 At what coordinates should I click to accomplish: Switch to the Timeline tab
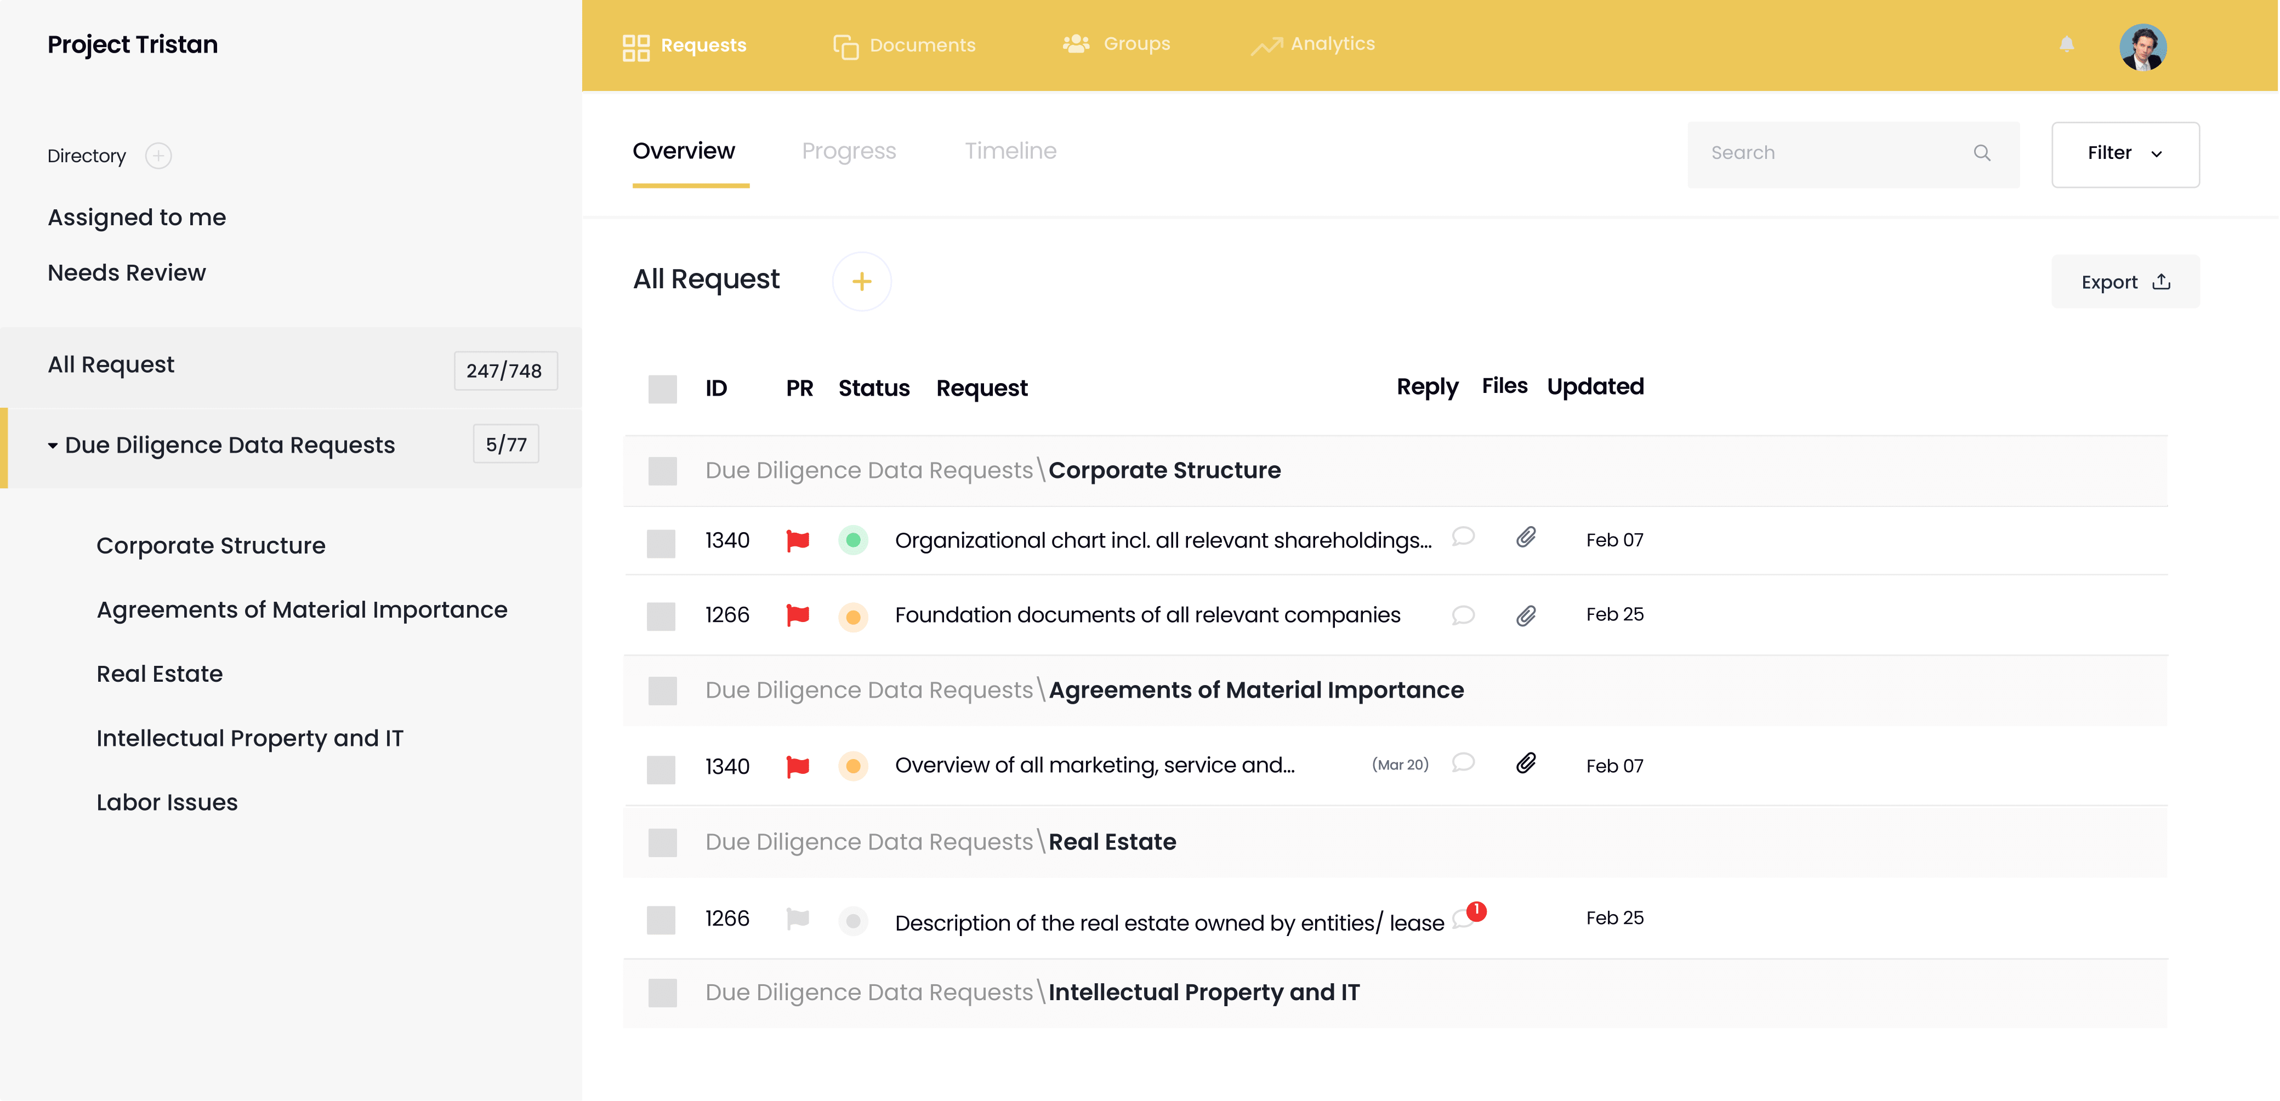pos(1010,151)
